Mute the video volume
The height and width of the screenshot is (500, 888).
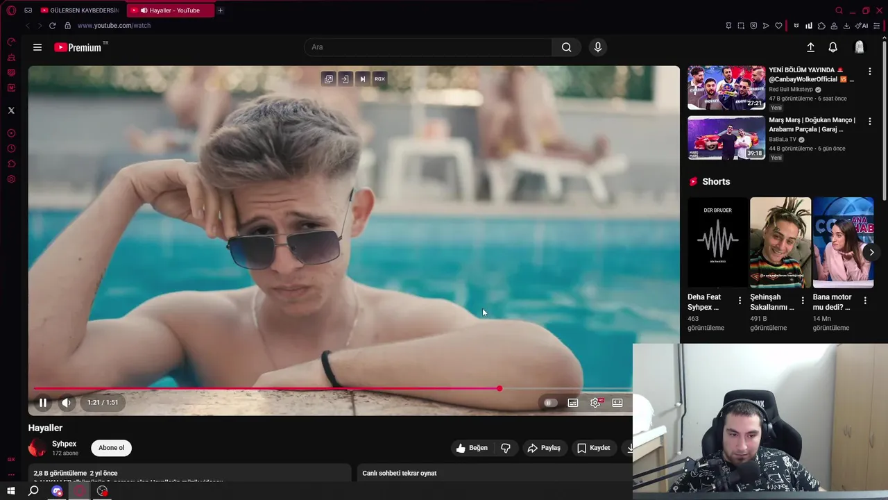pyautogui.click(x=67, y=403)
